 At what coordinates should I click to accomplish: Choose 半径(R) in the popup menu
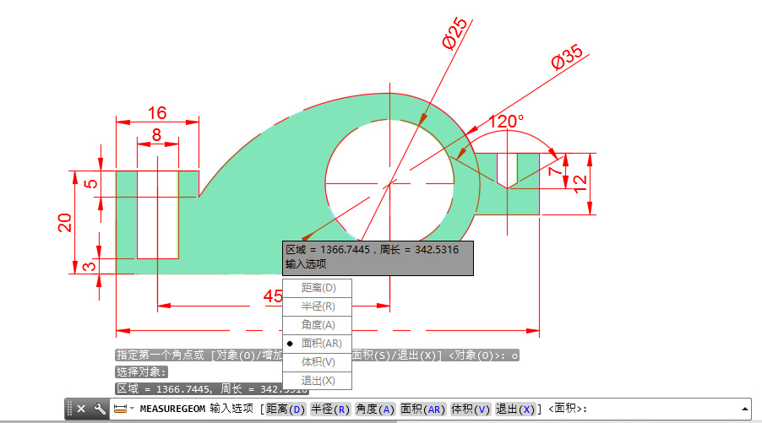click(x=318, y=306)
